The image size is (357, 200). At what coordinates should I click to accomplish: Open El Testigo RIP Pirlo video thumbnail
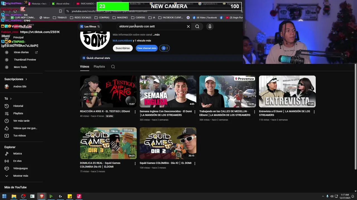point(108,91)
